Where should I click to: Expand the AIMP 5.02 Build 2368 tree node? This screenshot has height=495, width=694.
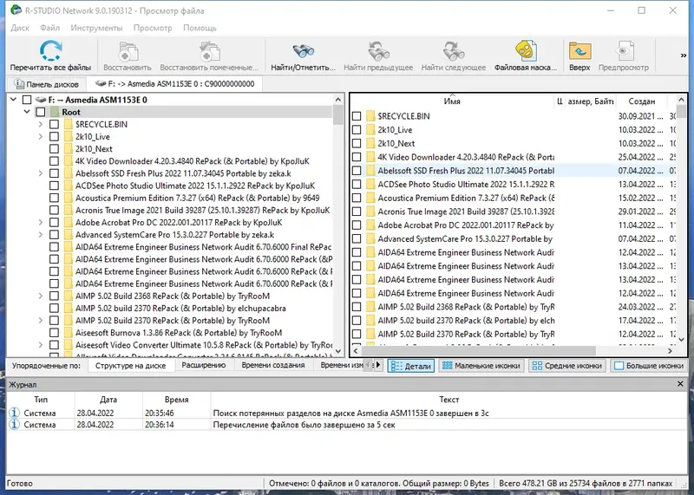click(41, 296)
